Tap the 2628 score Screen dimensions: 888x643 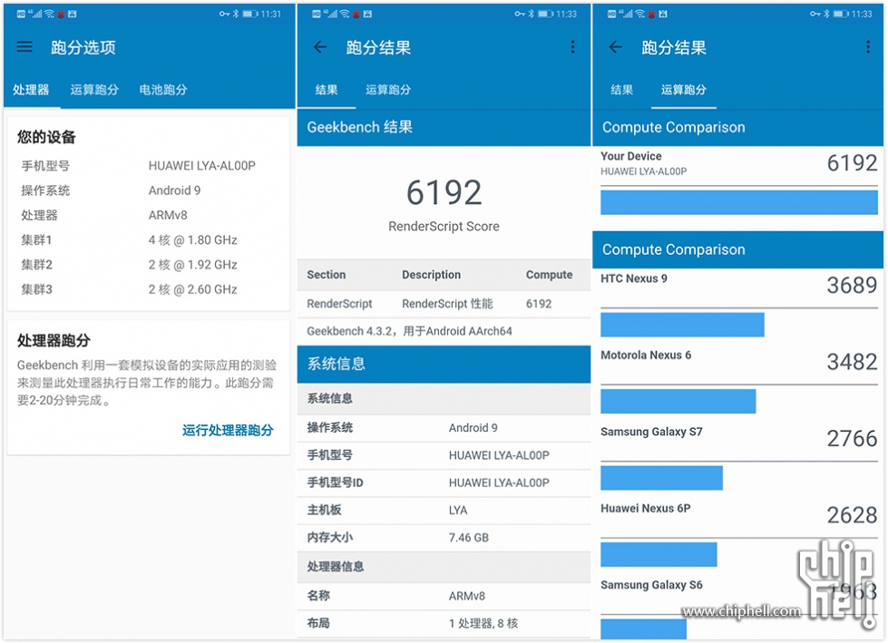click(852, 515)
